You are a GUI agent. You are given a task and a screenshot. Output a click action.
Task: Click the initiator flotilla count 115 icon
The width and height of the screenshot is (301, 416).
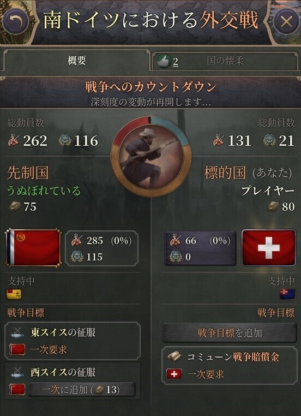tap(77, 257)
